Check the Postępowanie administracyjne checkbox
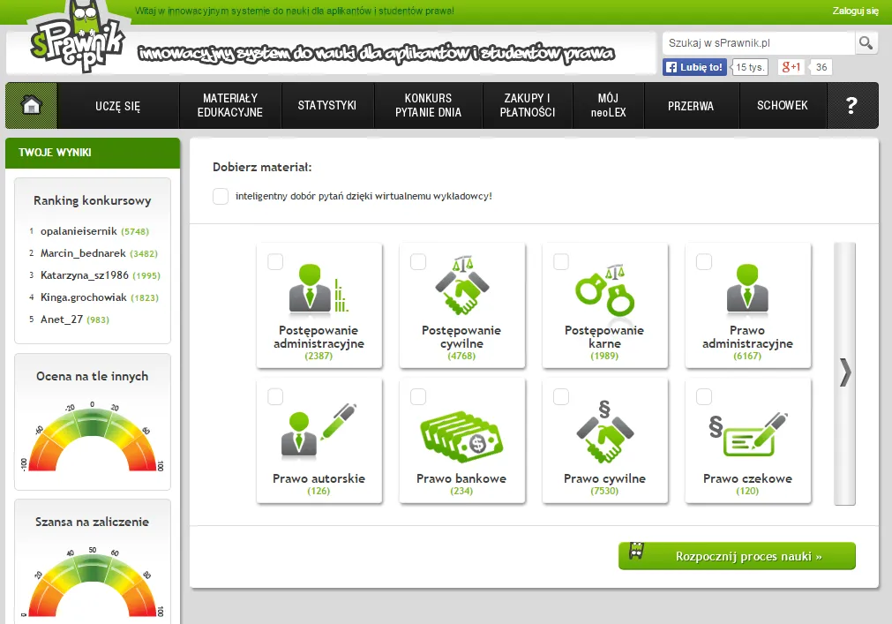 point(275,261)
